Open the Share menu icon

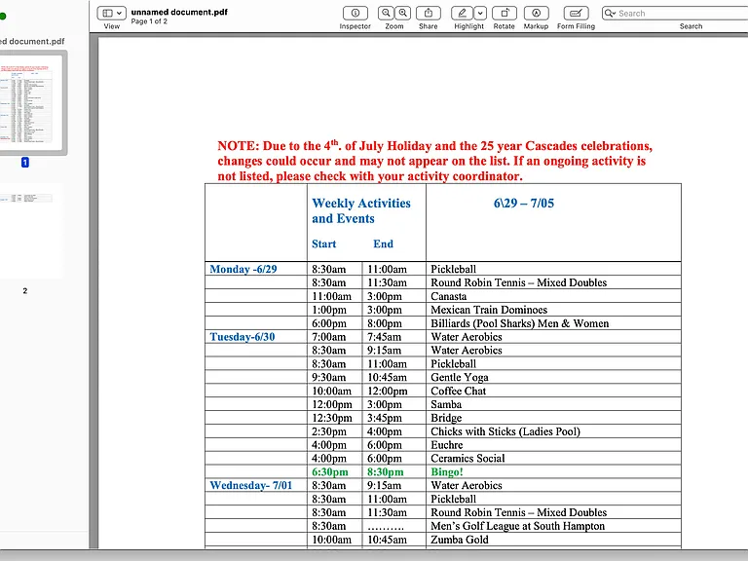[429, 13]
